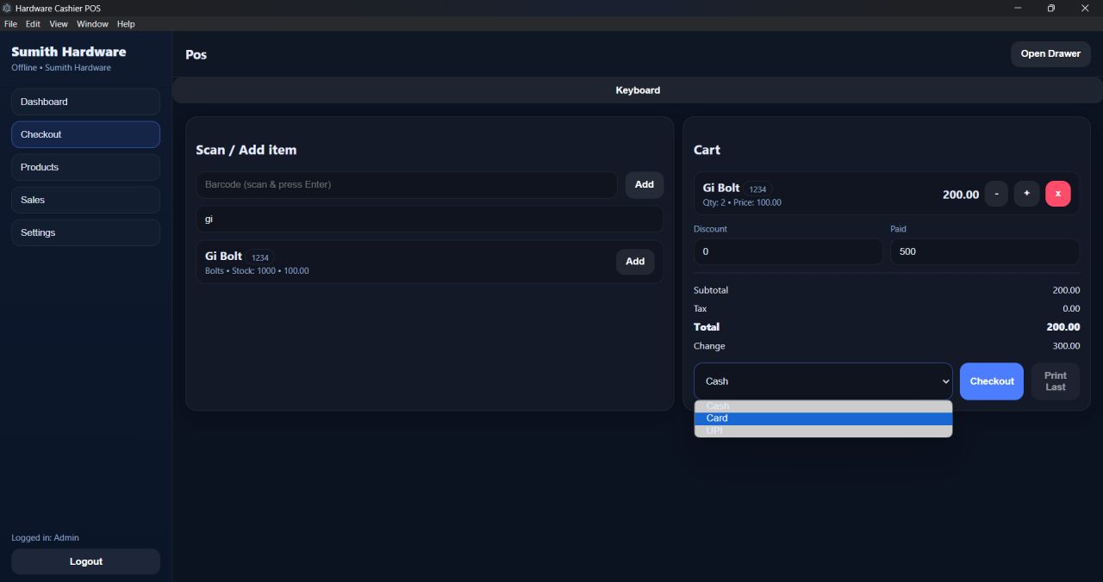Click the app icon in title bar
This screenshot has width=1103, height=582.
click(7, 8)
